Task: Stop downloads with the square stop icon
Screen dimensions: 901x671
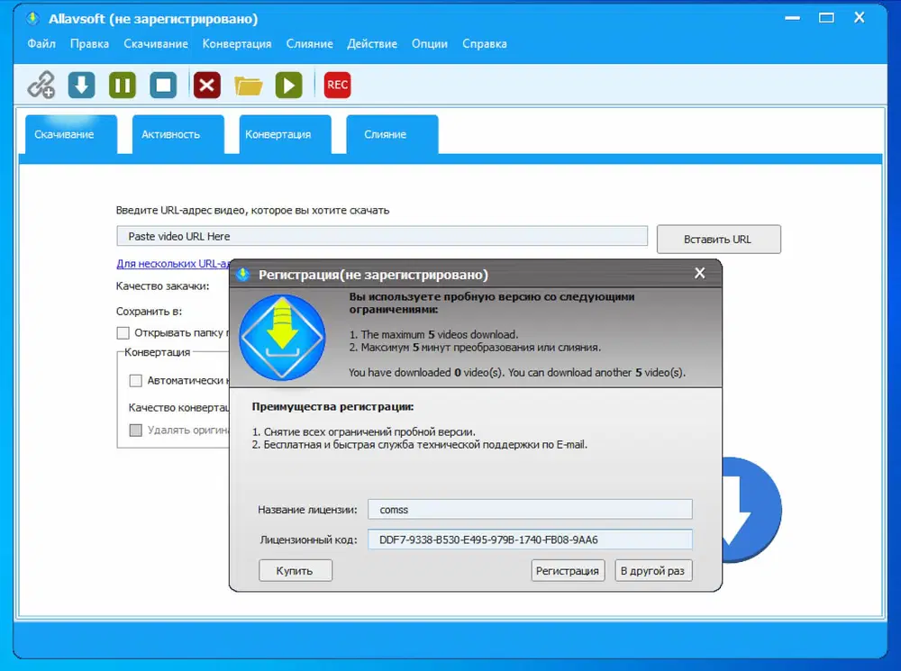Action: point(164,84)
